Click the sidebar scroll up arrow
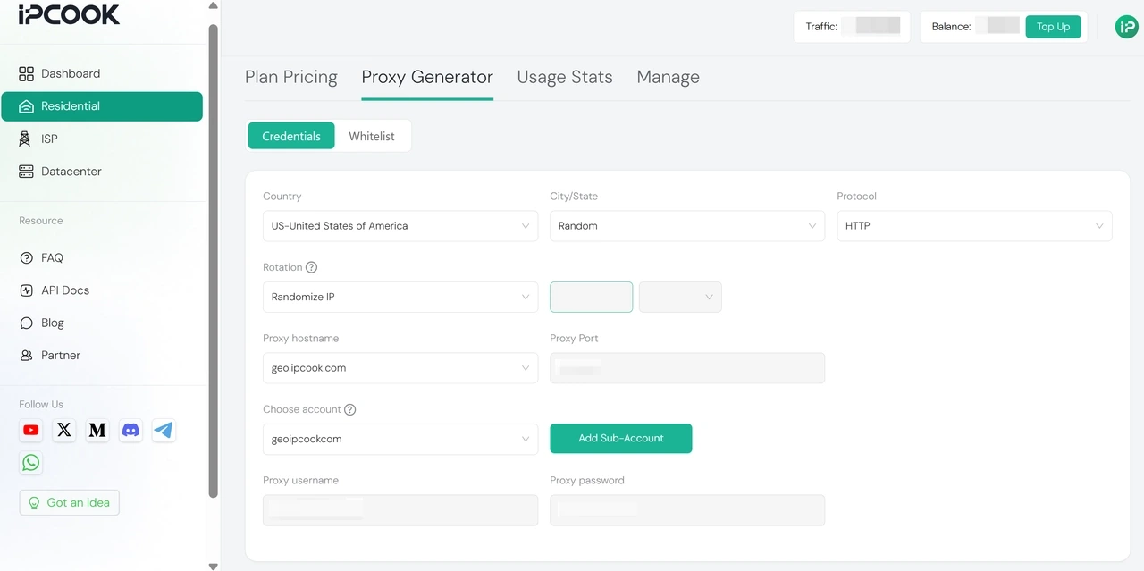 (x=213, y=5)
